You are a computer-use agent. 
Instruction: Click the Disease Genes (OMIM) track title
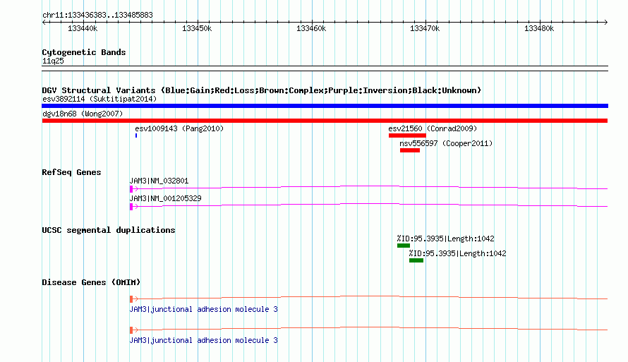pyautogui.click(x=91, y=282)
